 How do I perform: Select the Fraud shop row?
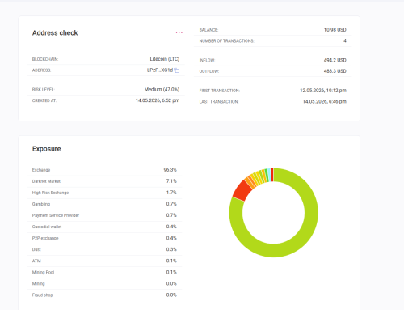(x=104, y=295)
